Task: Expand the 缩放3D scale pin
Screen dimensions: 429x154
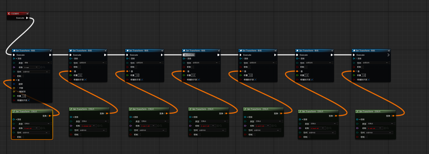Action: click(x=18, y=92)
